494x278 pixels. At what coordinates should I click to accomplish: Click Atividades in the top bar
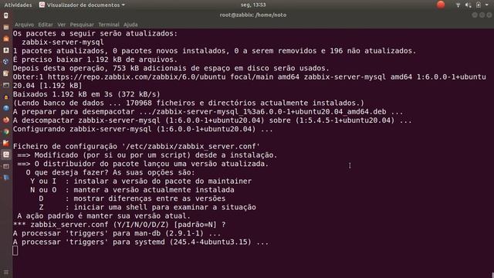(18, 5)
